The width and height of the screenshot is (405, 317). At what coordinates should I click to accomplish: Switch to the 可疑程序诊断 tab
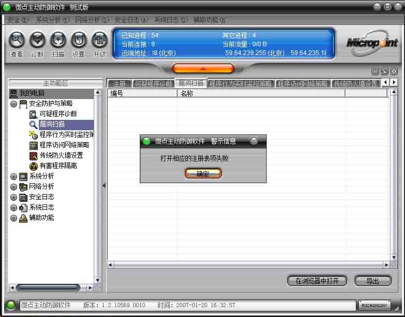click(153, 84)
